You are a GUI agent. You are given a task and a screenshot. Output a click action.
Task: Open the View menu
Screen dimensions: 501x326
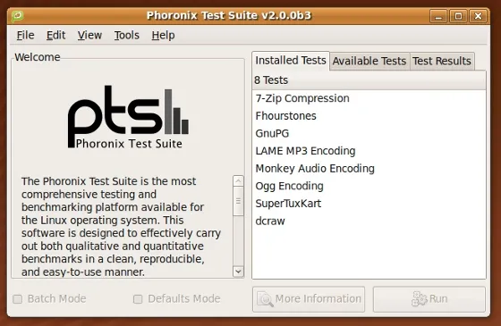point(89,35)
